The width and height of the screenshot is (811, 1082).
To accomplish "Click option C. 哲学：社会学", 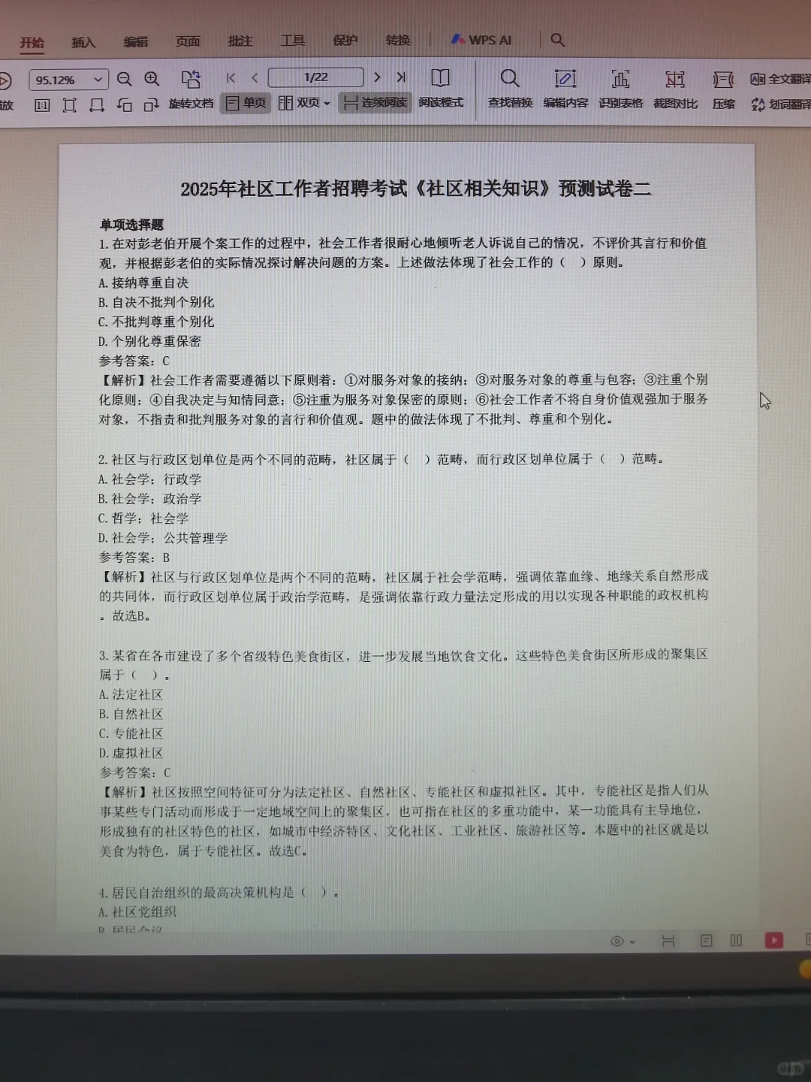I will tap(143, 518).
